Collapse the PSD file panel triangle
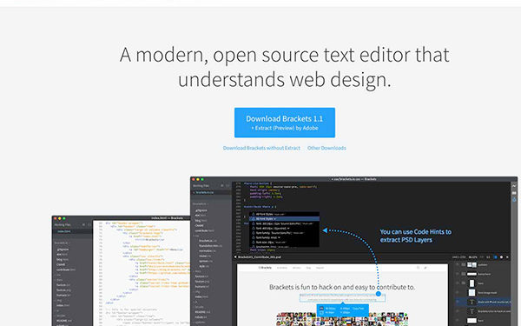This screenshot has width=521, height=326. point(235,256)
